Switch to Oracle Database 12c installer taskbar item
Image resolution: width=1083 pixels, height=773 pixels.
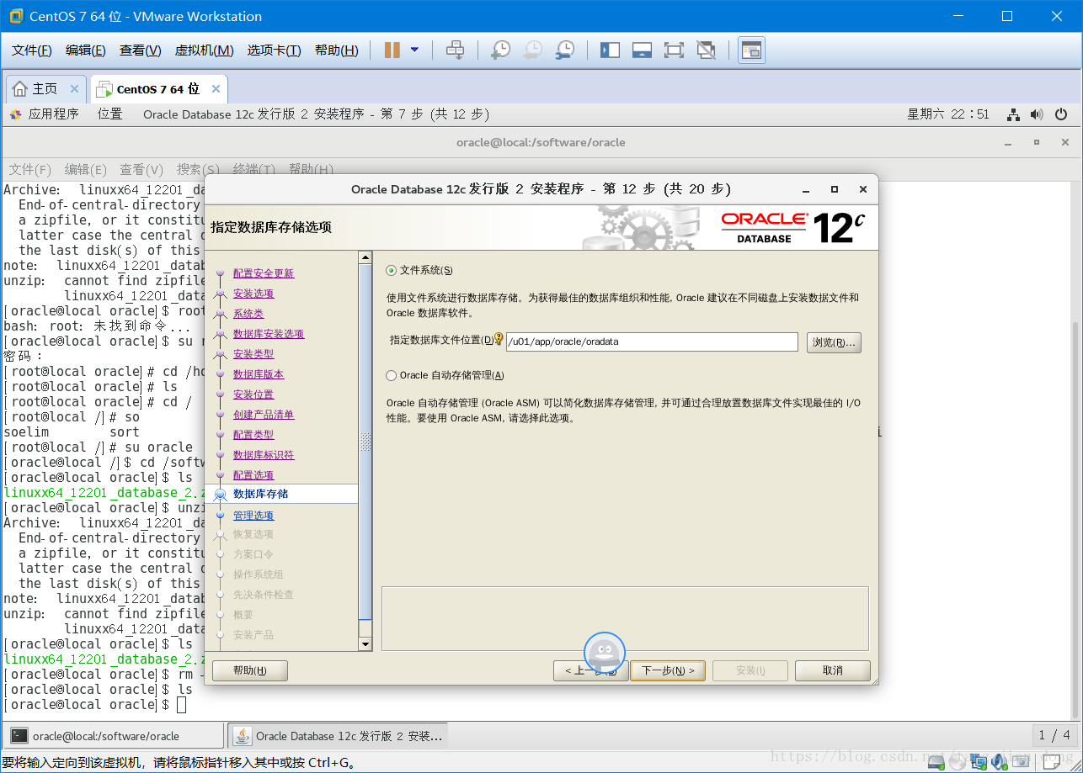coord(339,736)
